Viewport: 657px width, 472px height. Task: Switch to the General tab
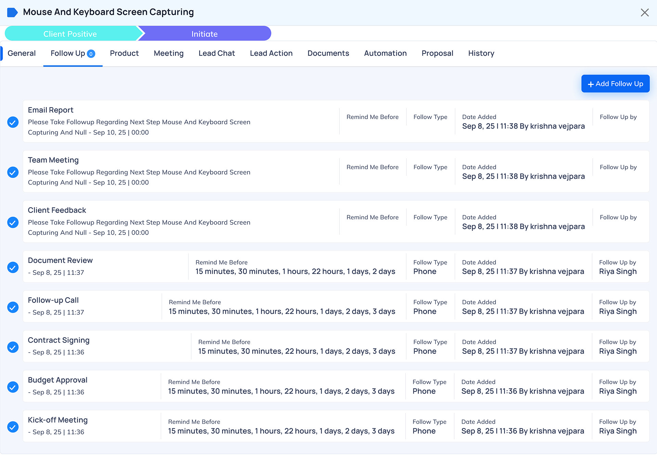click(22, 53)
